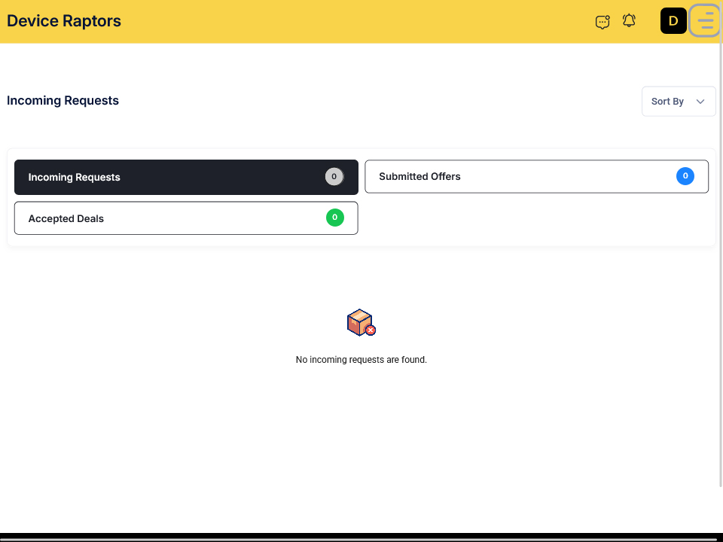Click the green Accepted Deals count badge
The height and width of the screenshot is (542, 723).
(334, 218)
